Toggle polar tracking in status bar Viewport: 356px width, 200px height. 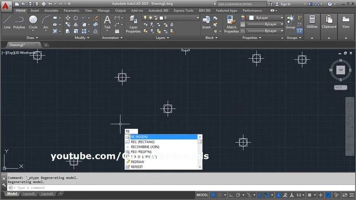pyautogui.click(x=238, y=195)
